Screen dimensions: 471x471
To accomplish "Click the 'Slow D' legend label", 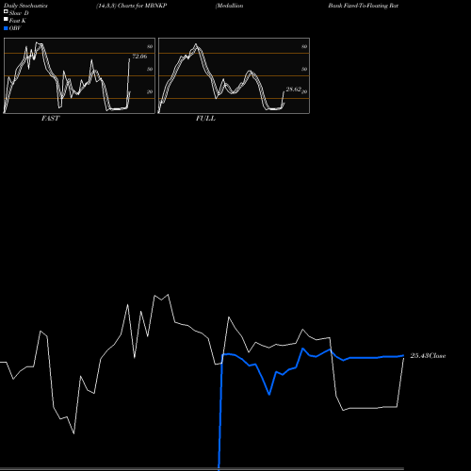I will click(19, 13).
